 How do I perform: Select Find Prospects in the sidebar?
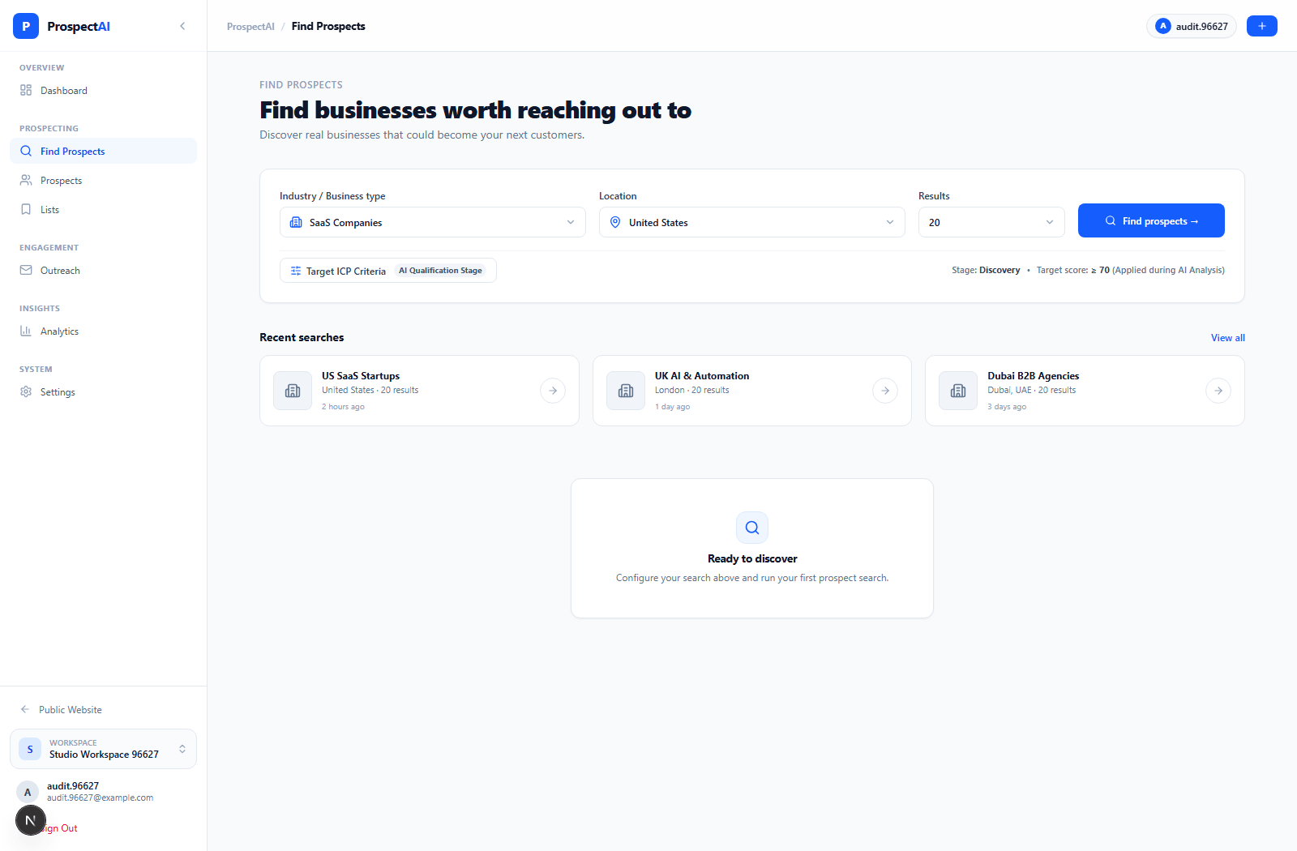coord(103,151)
